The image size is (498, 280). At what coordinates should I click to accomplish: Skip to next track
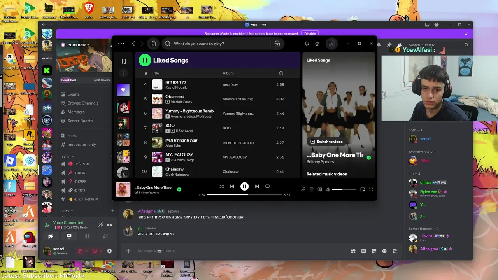(x=257, y=186)
